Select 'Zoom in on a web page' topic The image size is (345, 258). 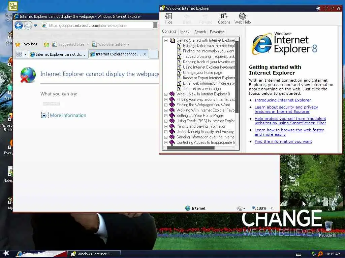pos(202,89)
